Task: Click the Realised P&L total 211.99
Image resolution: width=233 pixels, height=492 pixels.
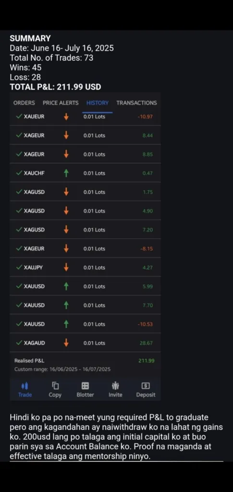Action: [x=147, y=361]
